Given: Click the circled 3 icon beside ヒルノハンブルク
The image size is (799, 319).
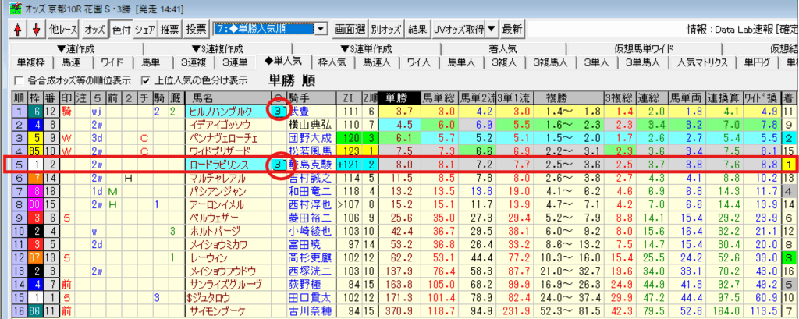Looking at the screenshot, I should point(279,112).
